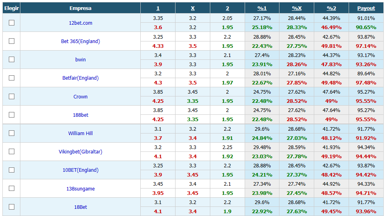Screen dimensions: 385x216
Task: Click Bet 365 payout value 97.14%
Action: tap(366, 46)
